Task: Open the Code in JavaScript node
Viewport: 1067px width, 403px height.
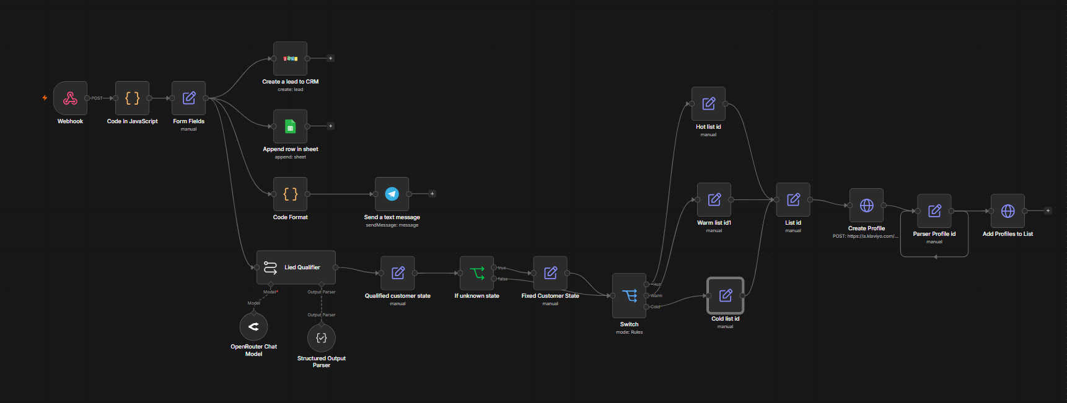Action: 132,98
